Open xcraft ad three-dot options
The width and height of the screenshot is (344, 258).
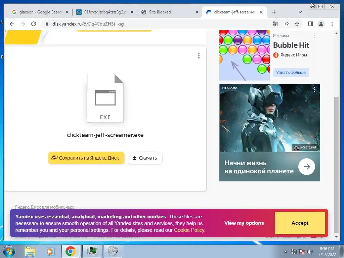click(314, 89)
